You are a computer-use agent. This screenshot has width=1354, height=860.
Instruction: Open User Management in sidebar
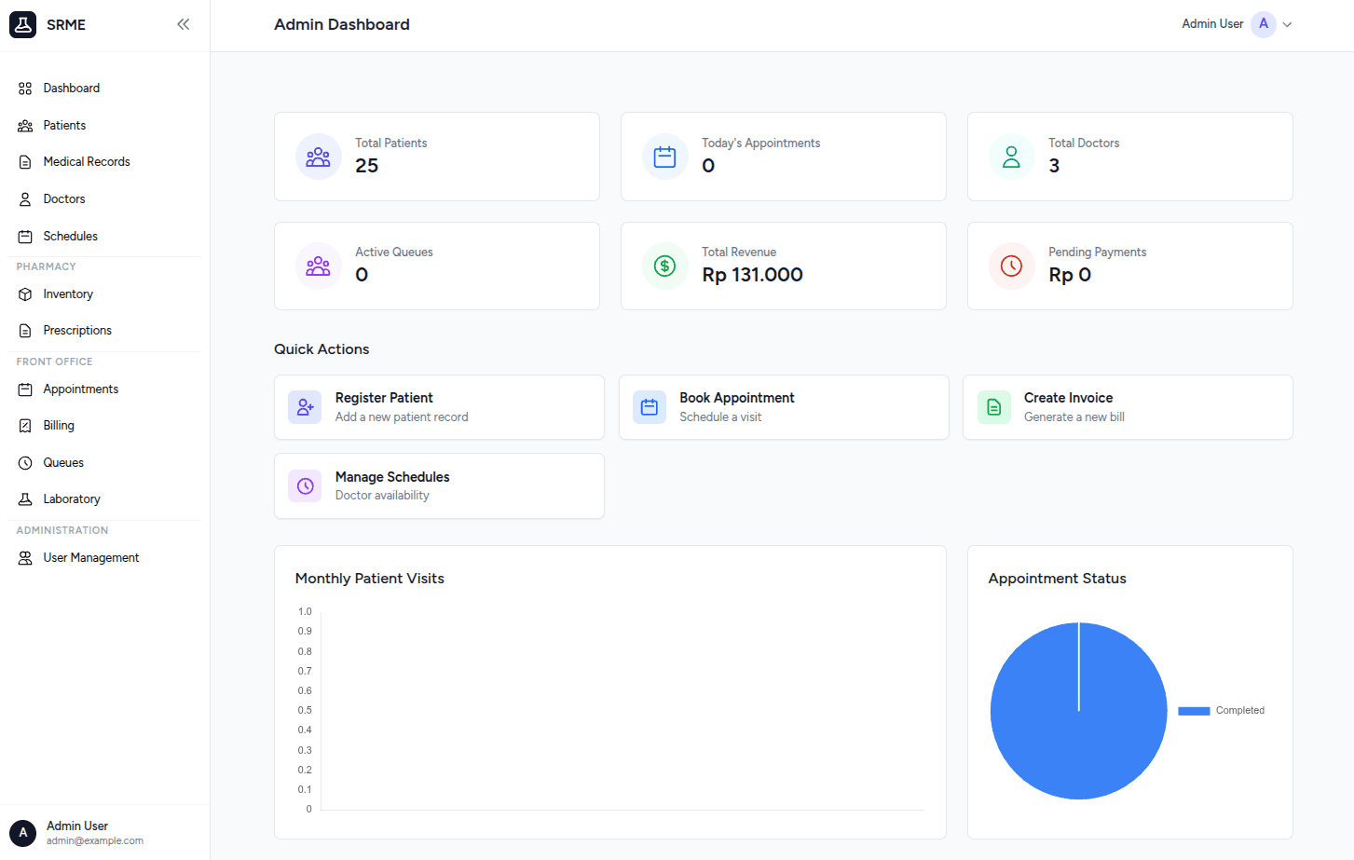(90, 558)
